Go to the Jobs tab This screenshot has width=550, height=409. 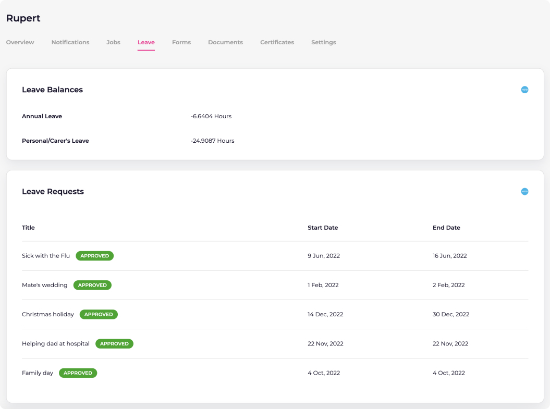[113, 42]
